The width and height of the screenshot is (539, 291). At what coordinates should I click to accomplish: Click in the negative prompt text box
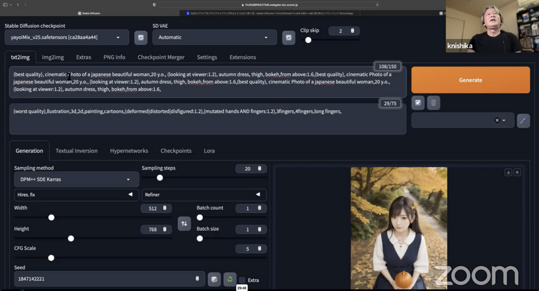click(207, 119)
